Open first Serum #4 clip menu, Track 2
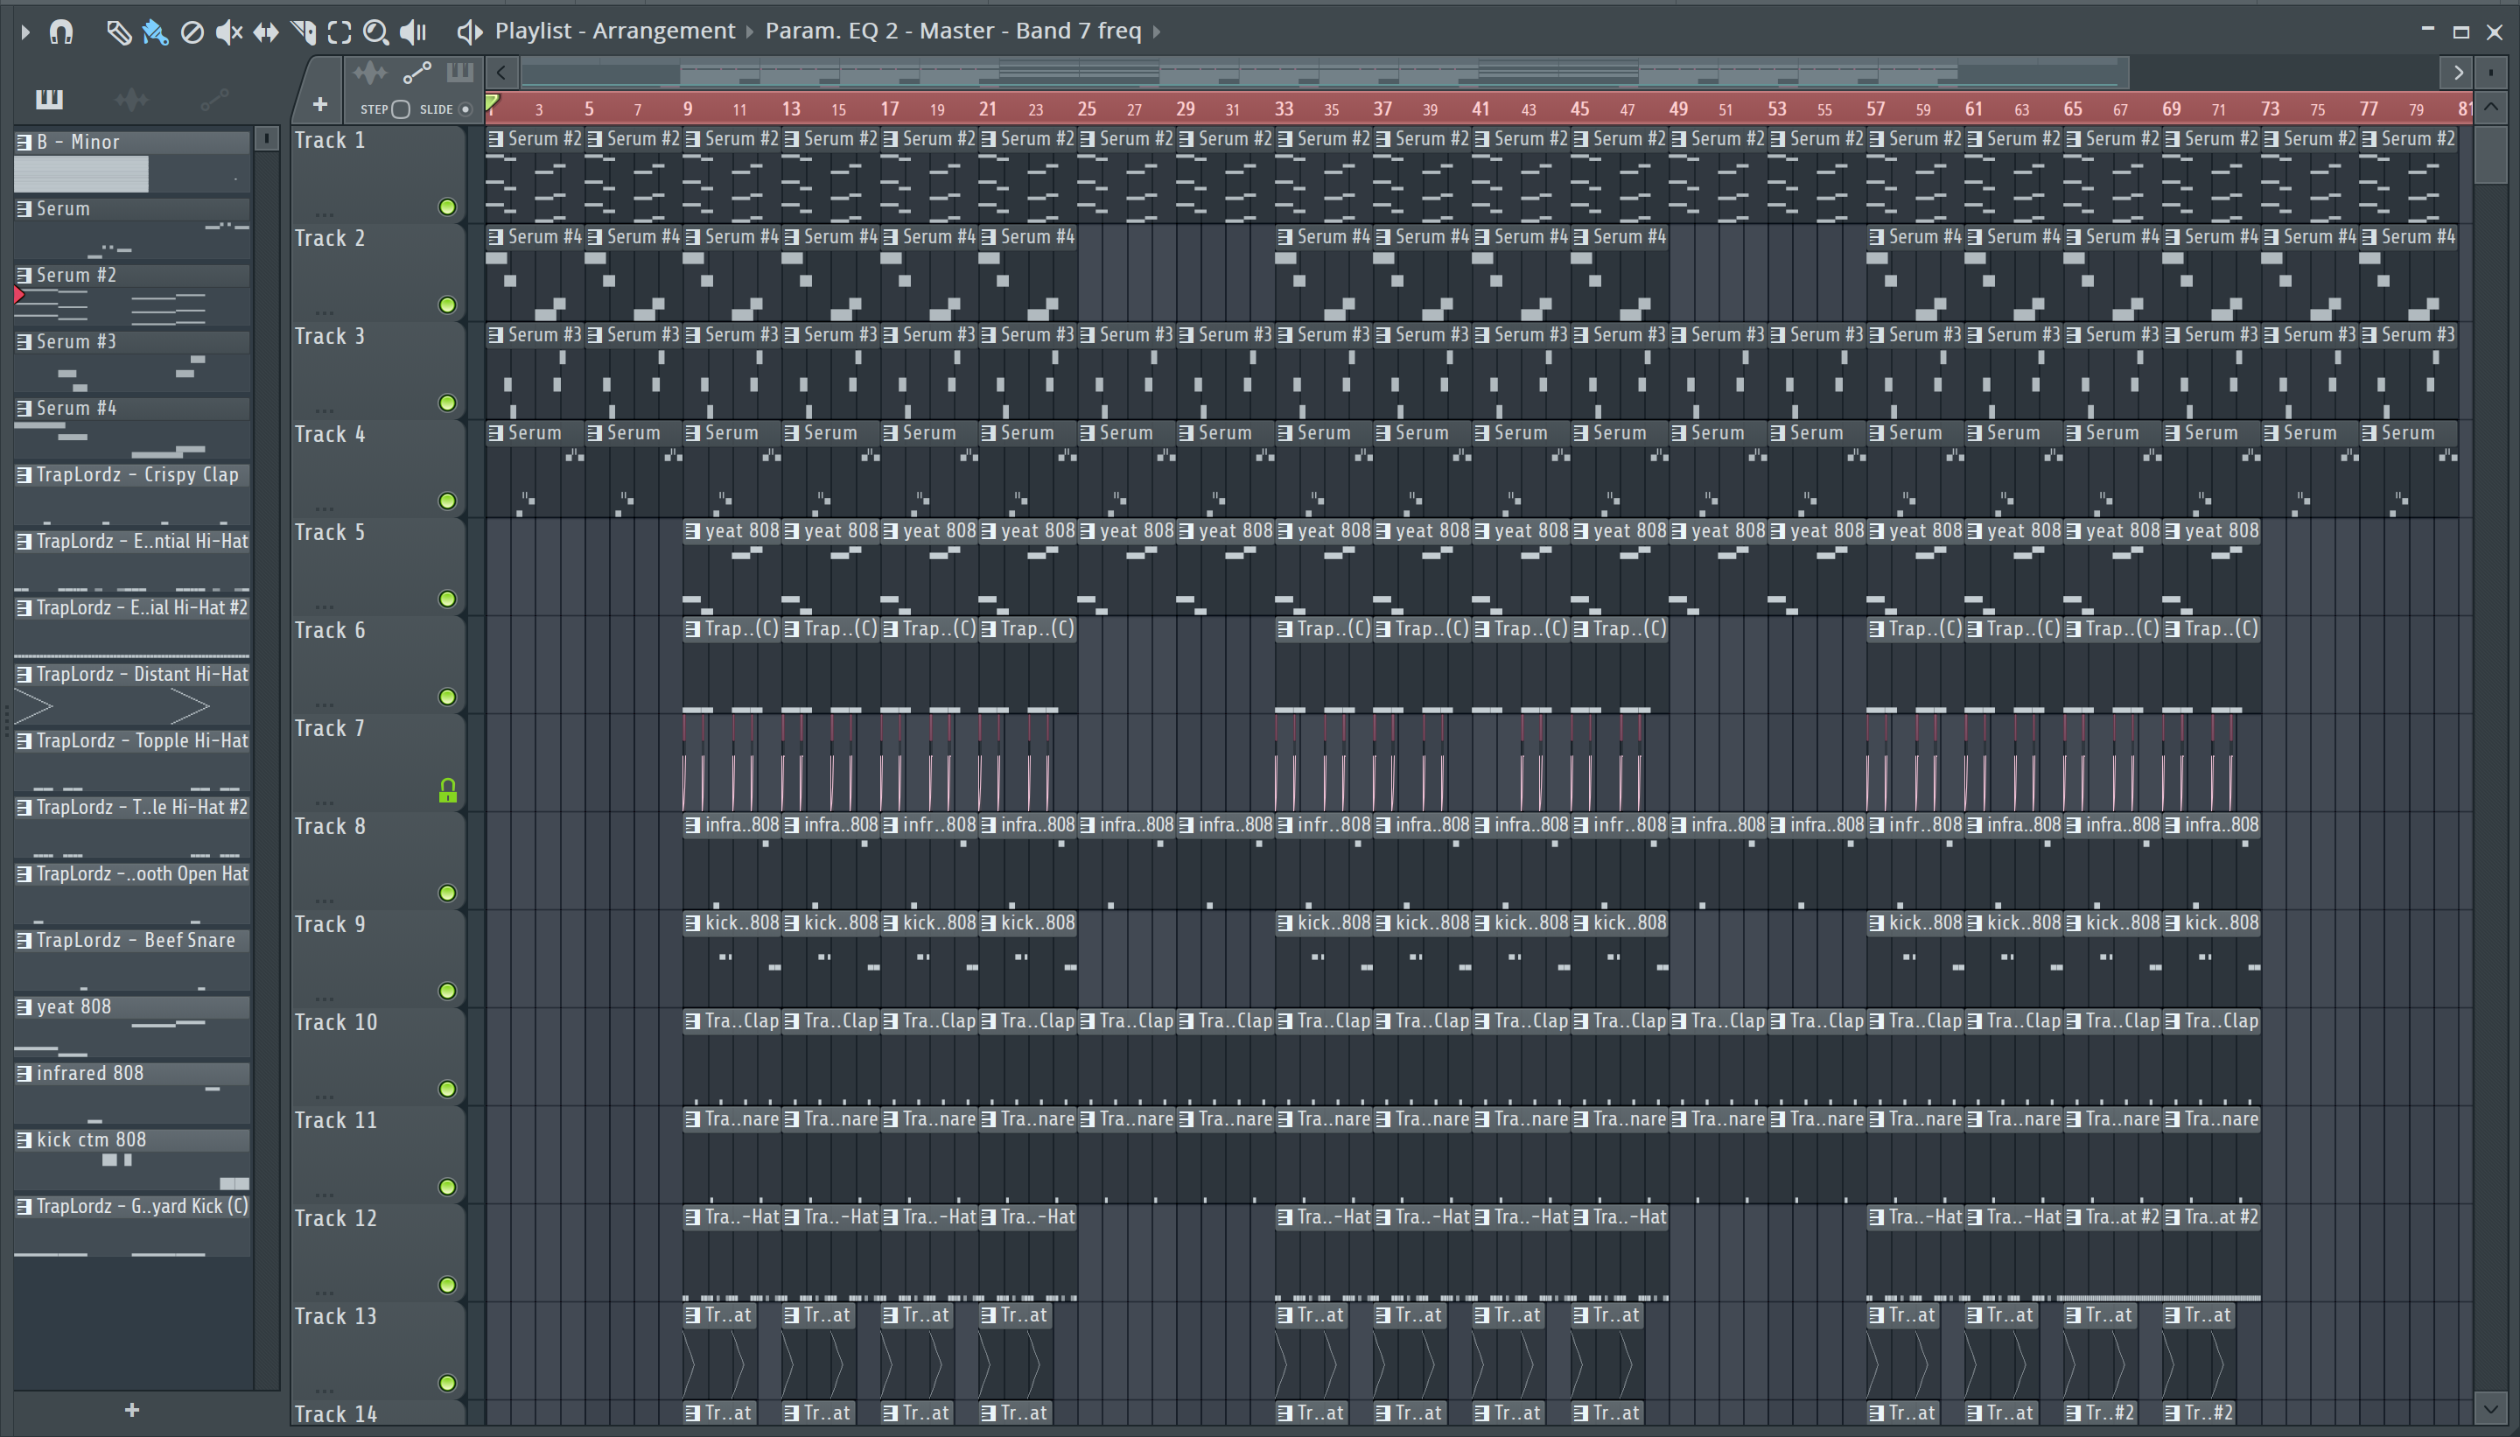 495,237
